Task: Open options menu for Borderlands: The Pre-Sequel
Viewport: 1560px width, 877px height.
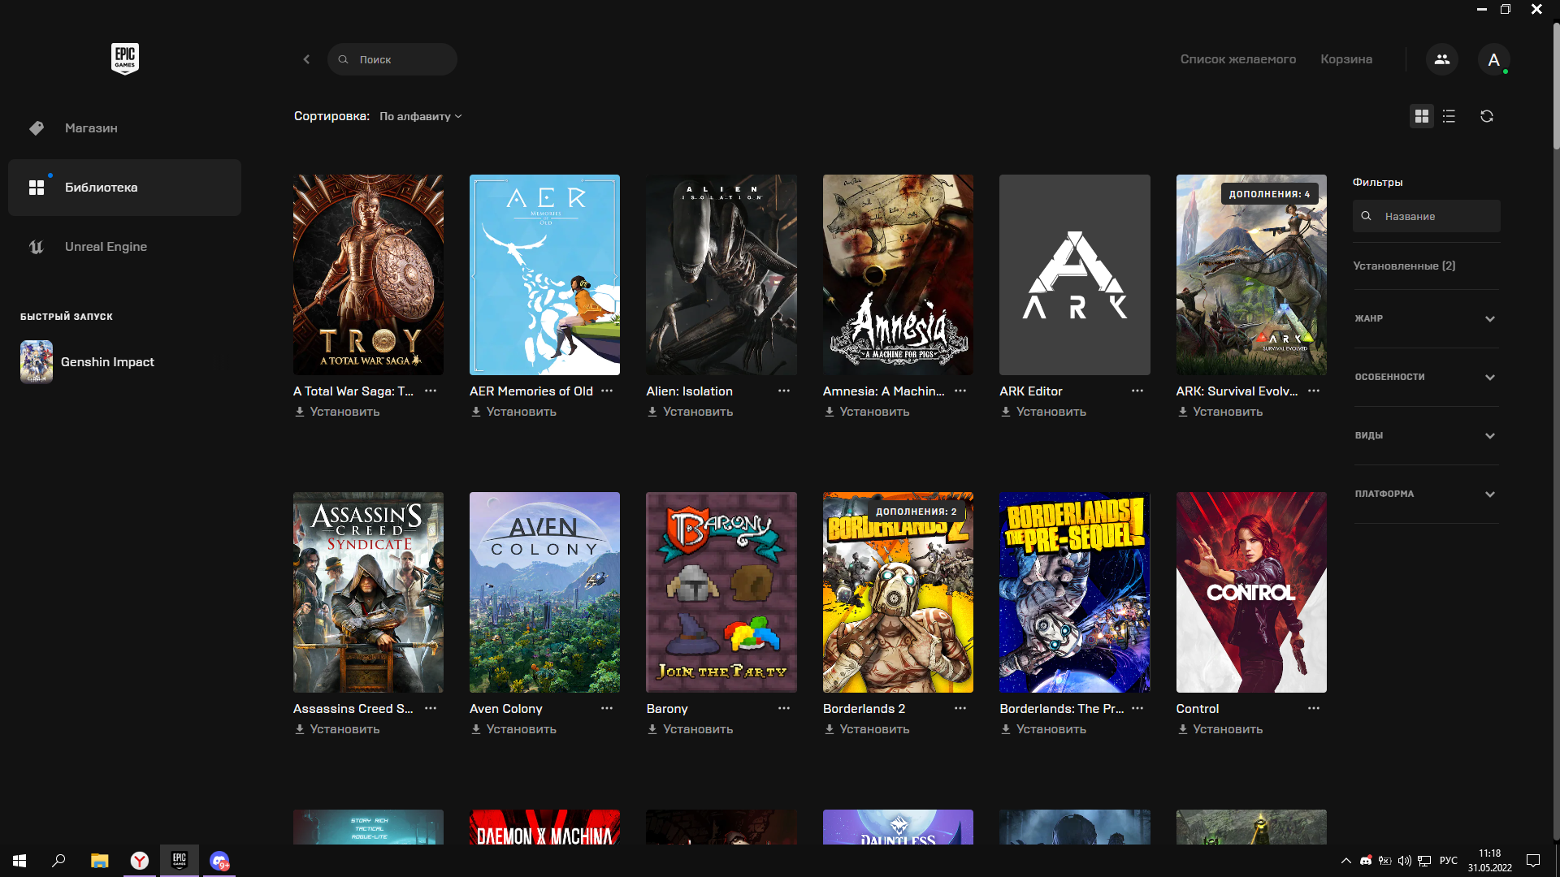Action: point(1137,708)
